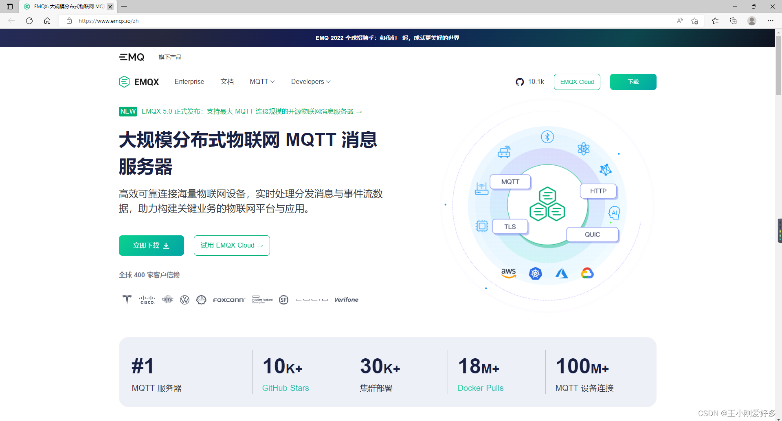
Task: Click the Kubernetes wheel logo
Action: [535, 273]
